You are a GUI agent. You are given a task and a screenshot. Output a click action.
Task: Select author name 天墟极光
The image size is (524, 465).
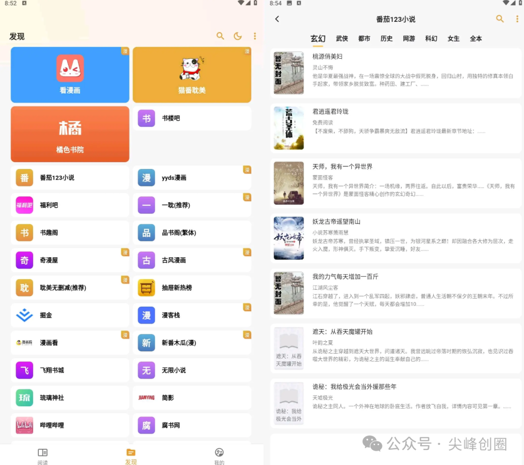[323, 398]
